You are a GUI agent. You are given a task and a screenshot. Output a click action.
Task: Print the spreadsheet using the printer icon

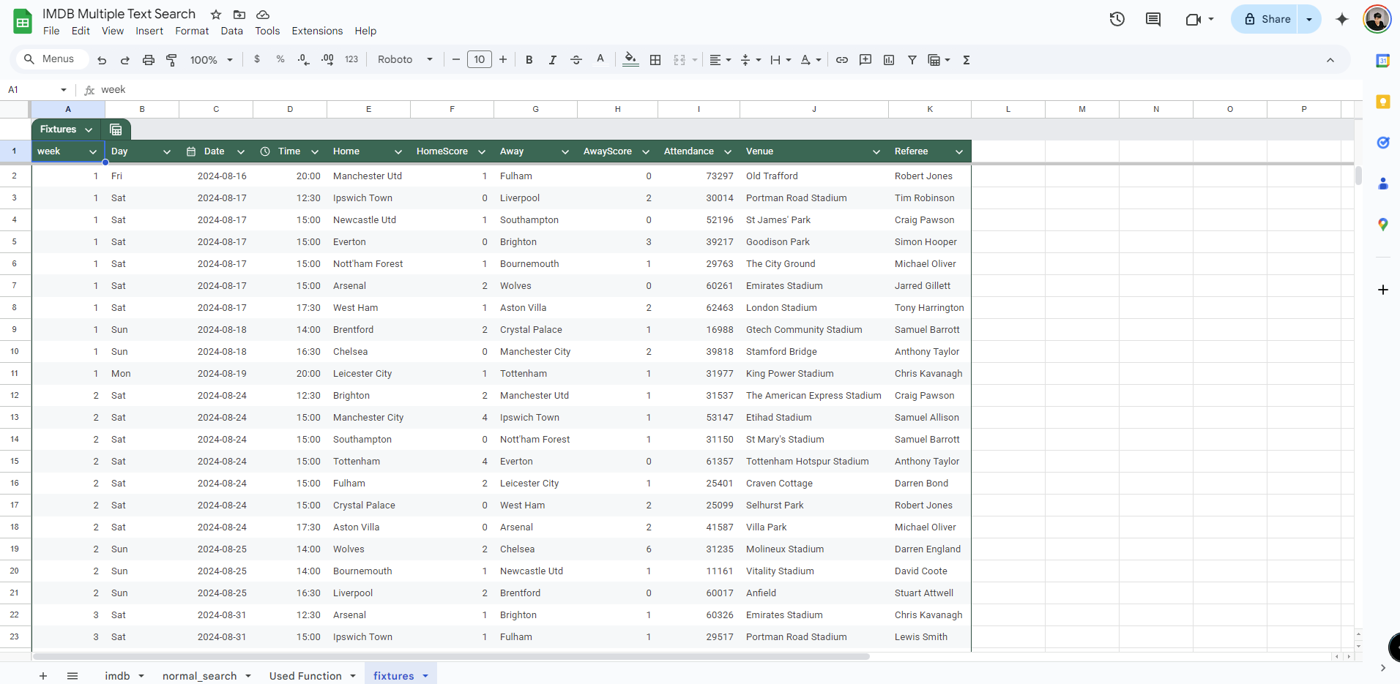[x=149, y=60]
